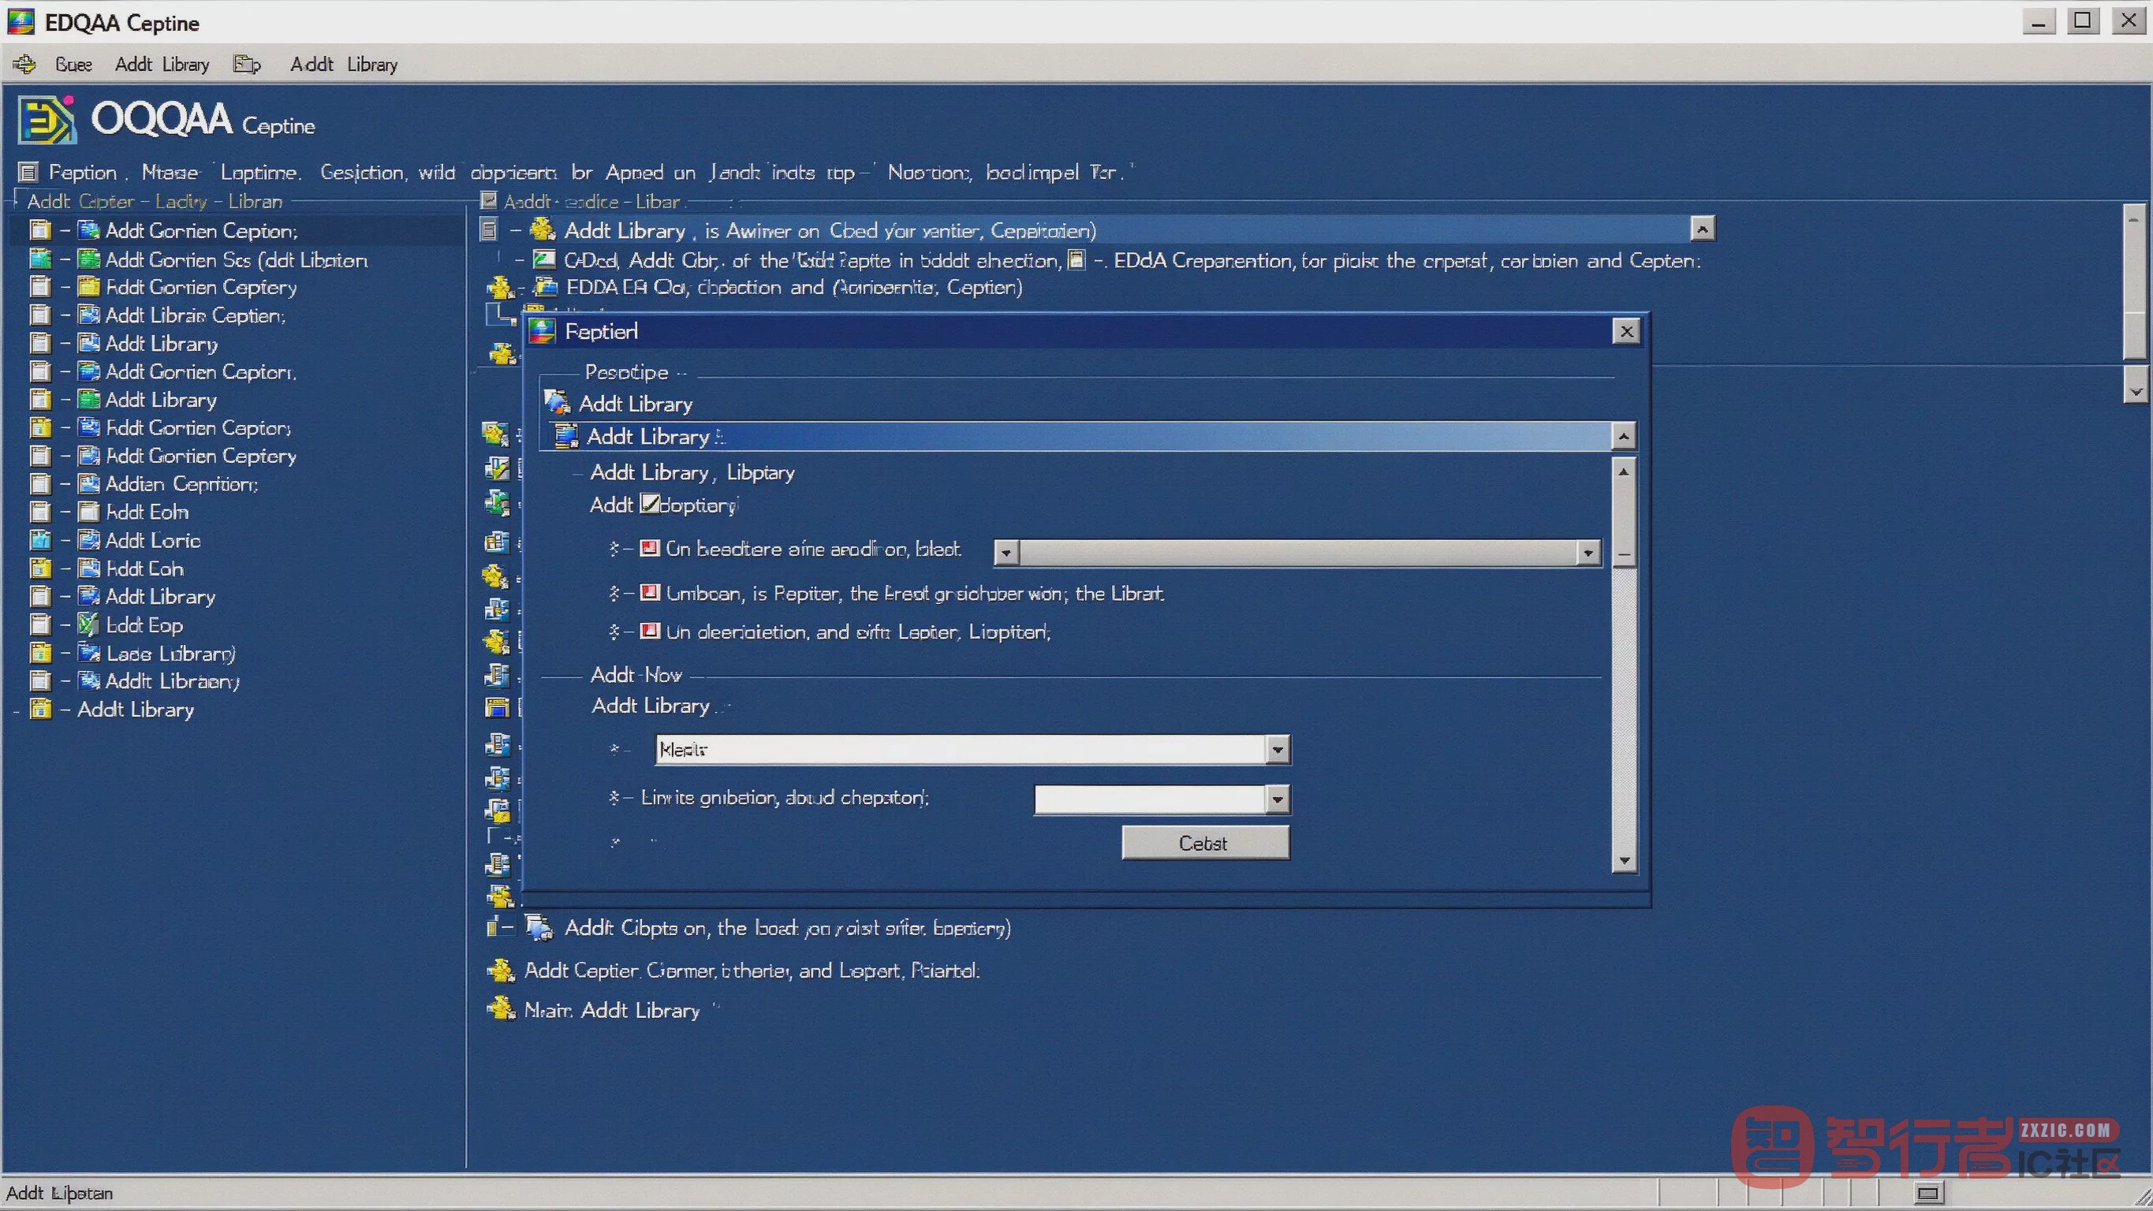Click icon beside 'ODcd, Addt Gbr'
This screenshot has width=2153, height=1211.
click(x=544, y=260)
